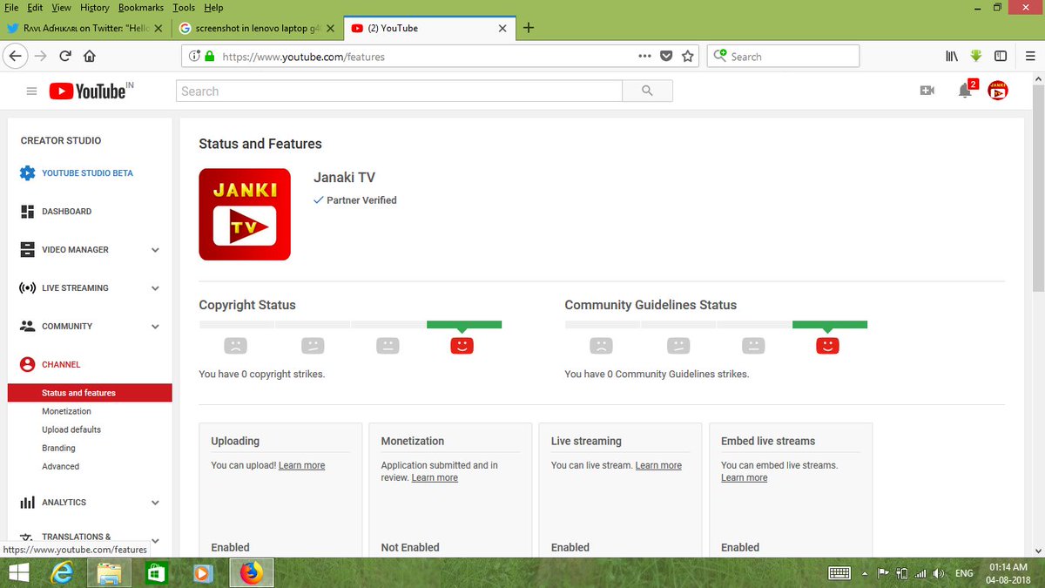Click the Firefox taskbar icon

251,573
